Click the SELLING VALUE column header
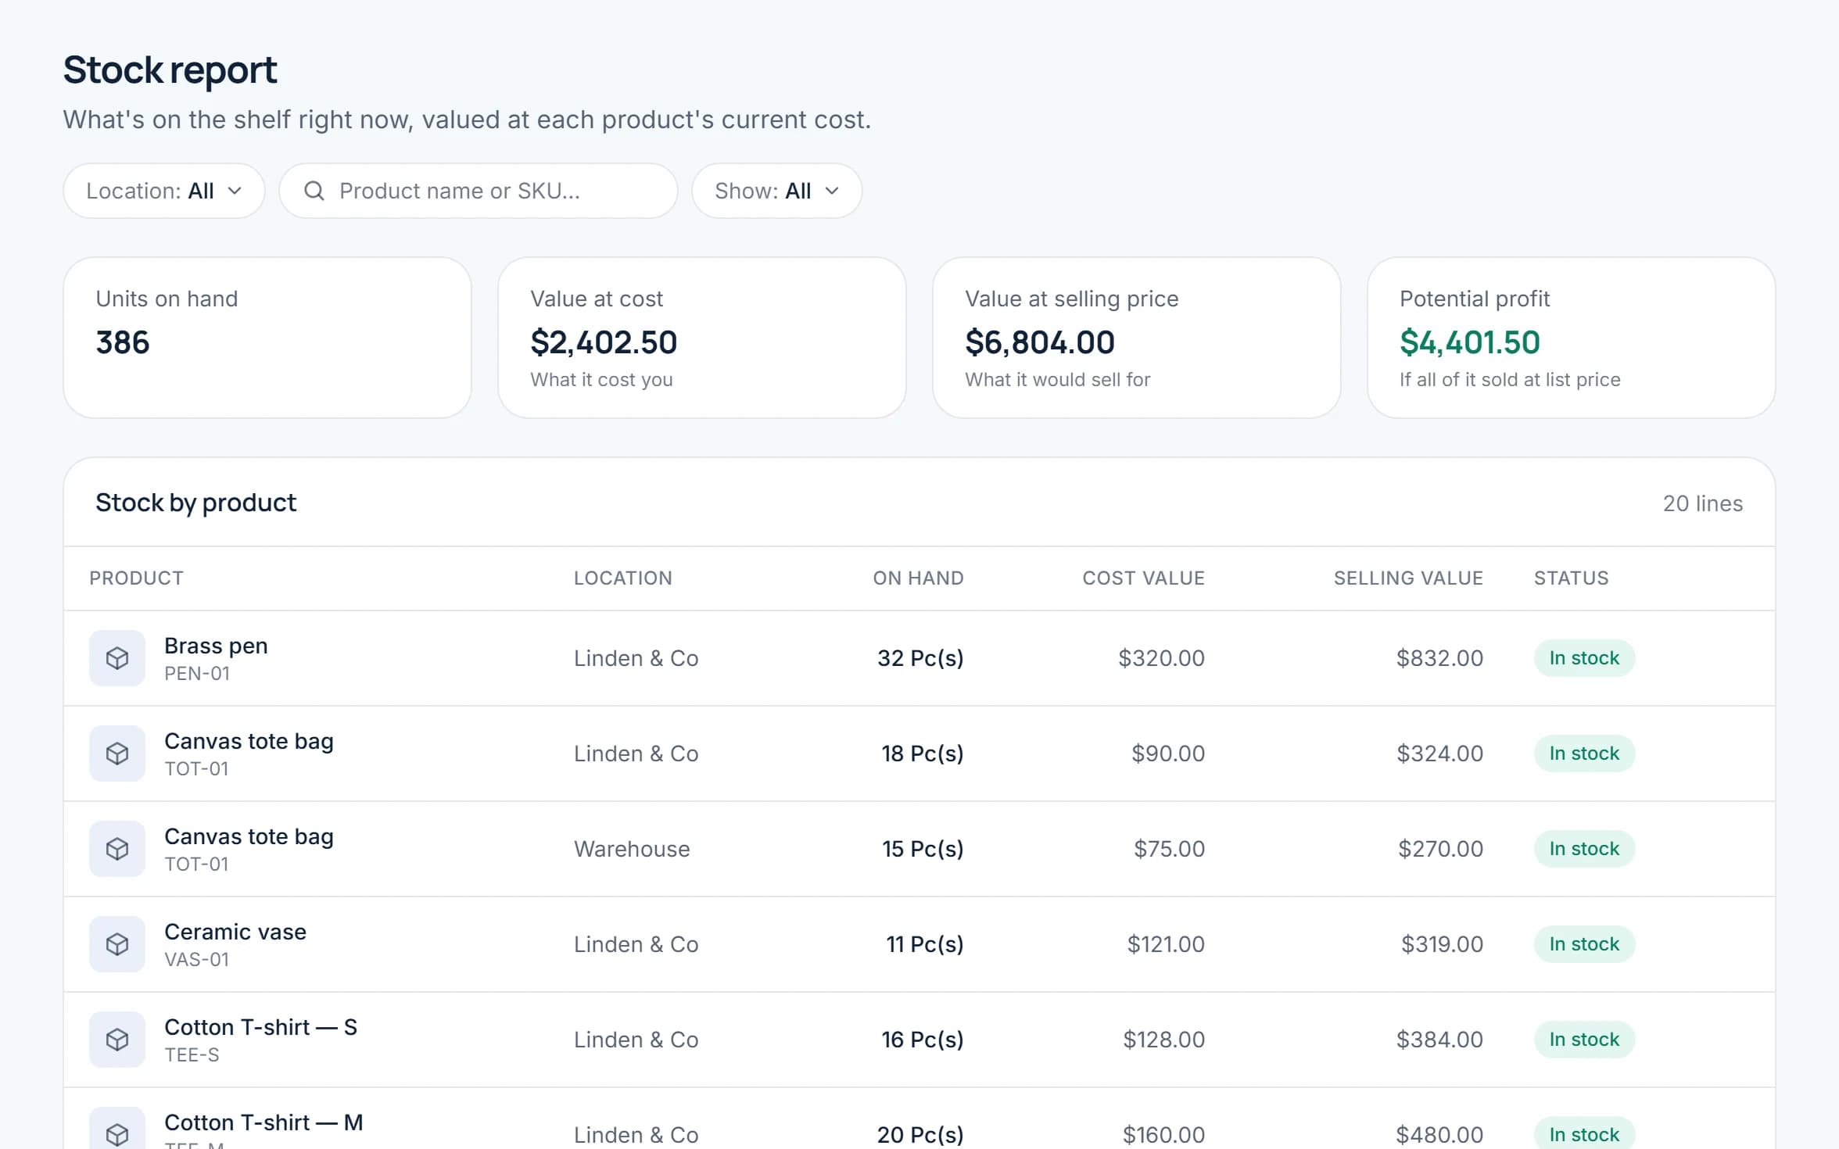The image size is (1839, 1149). [1408, 578]
